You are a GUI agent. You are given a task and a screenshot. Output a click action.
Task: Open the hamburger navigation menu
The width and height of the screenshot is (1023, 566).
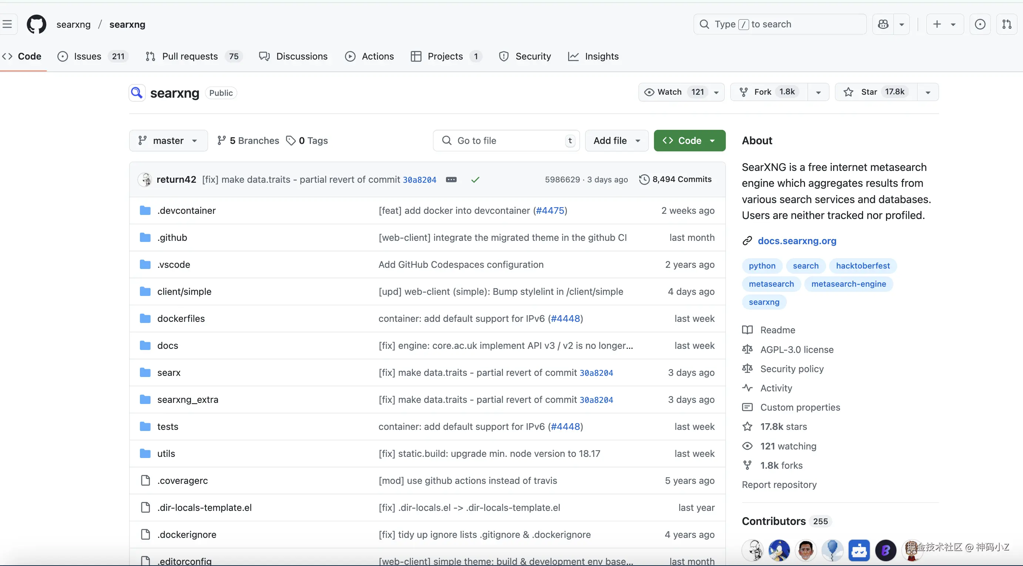[x=7, y=24]
